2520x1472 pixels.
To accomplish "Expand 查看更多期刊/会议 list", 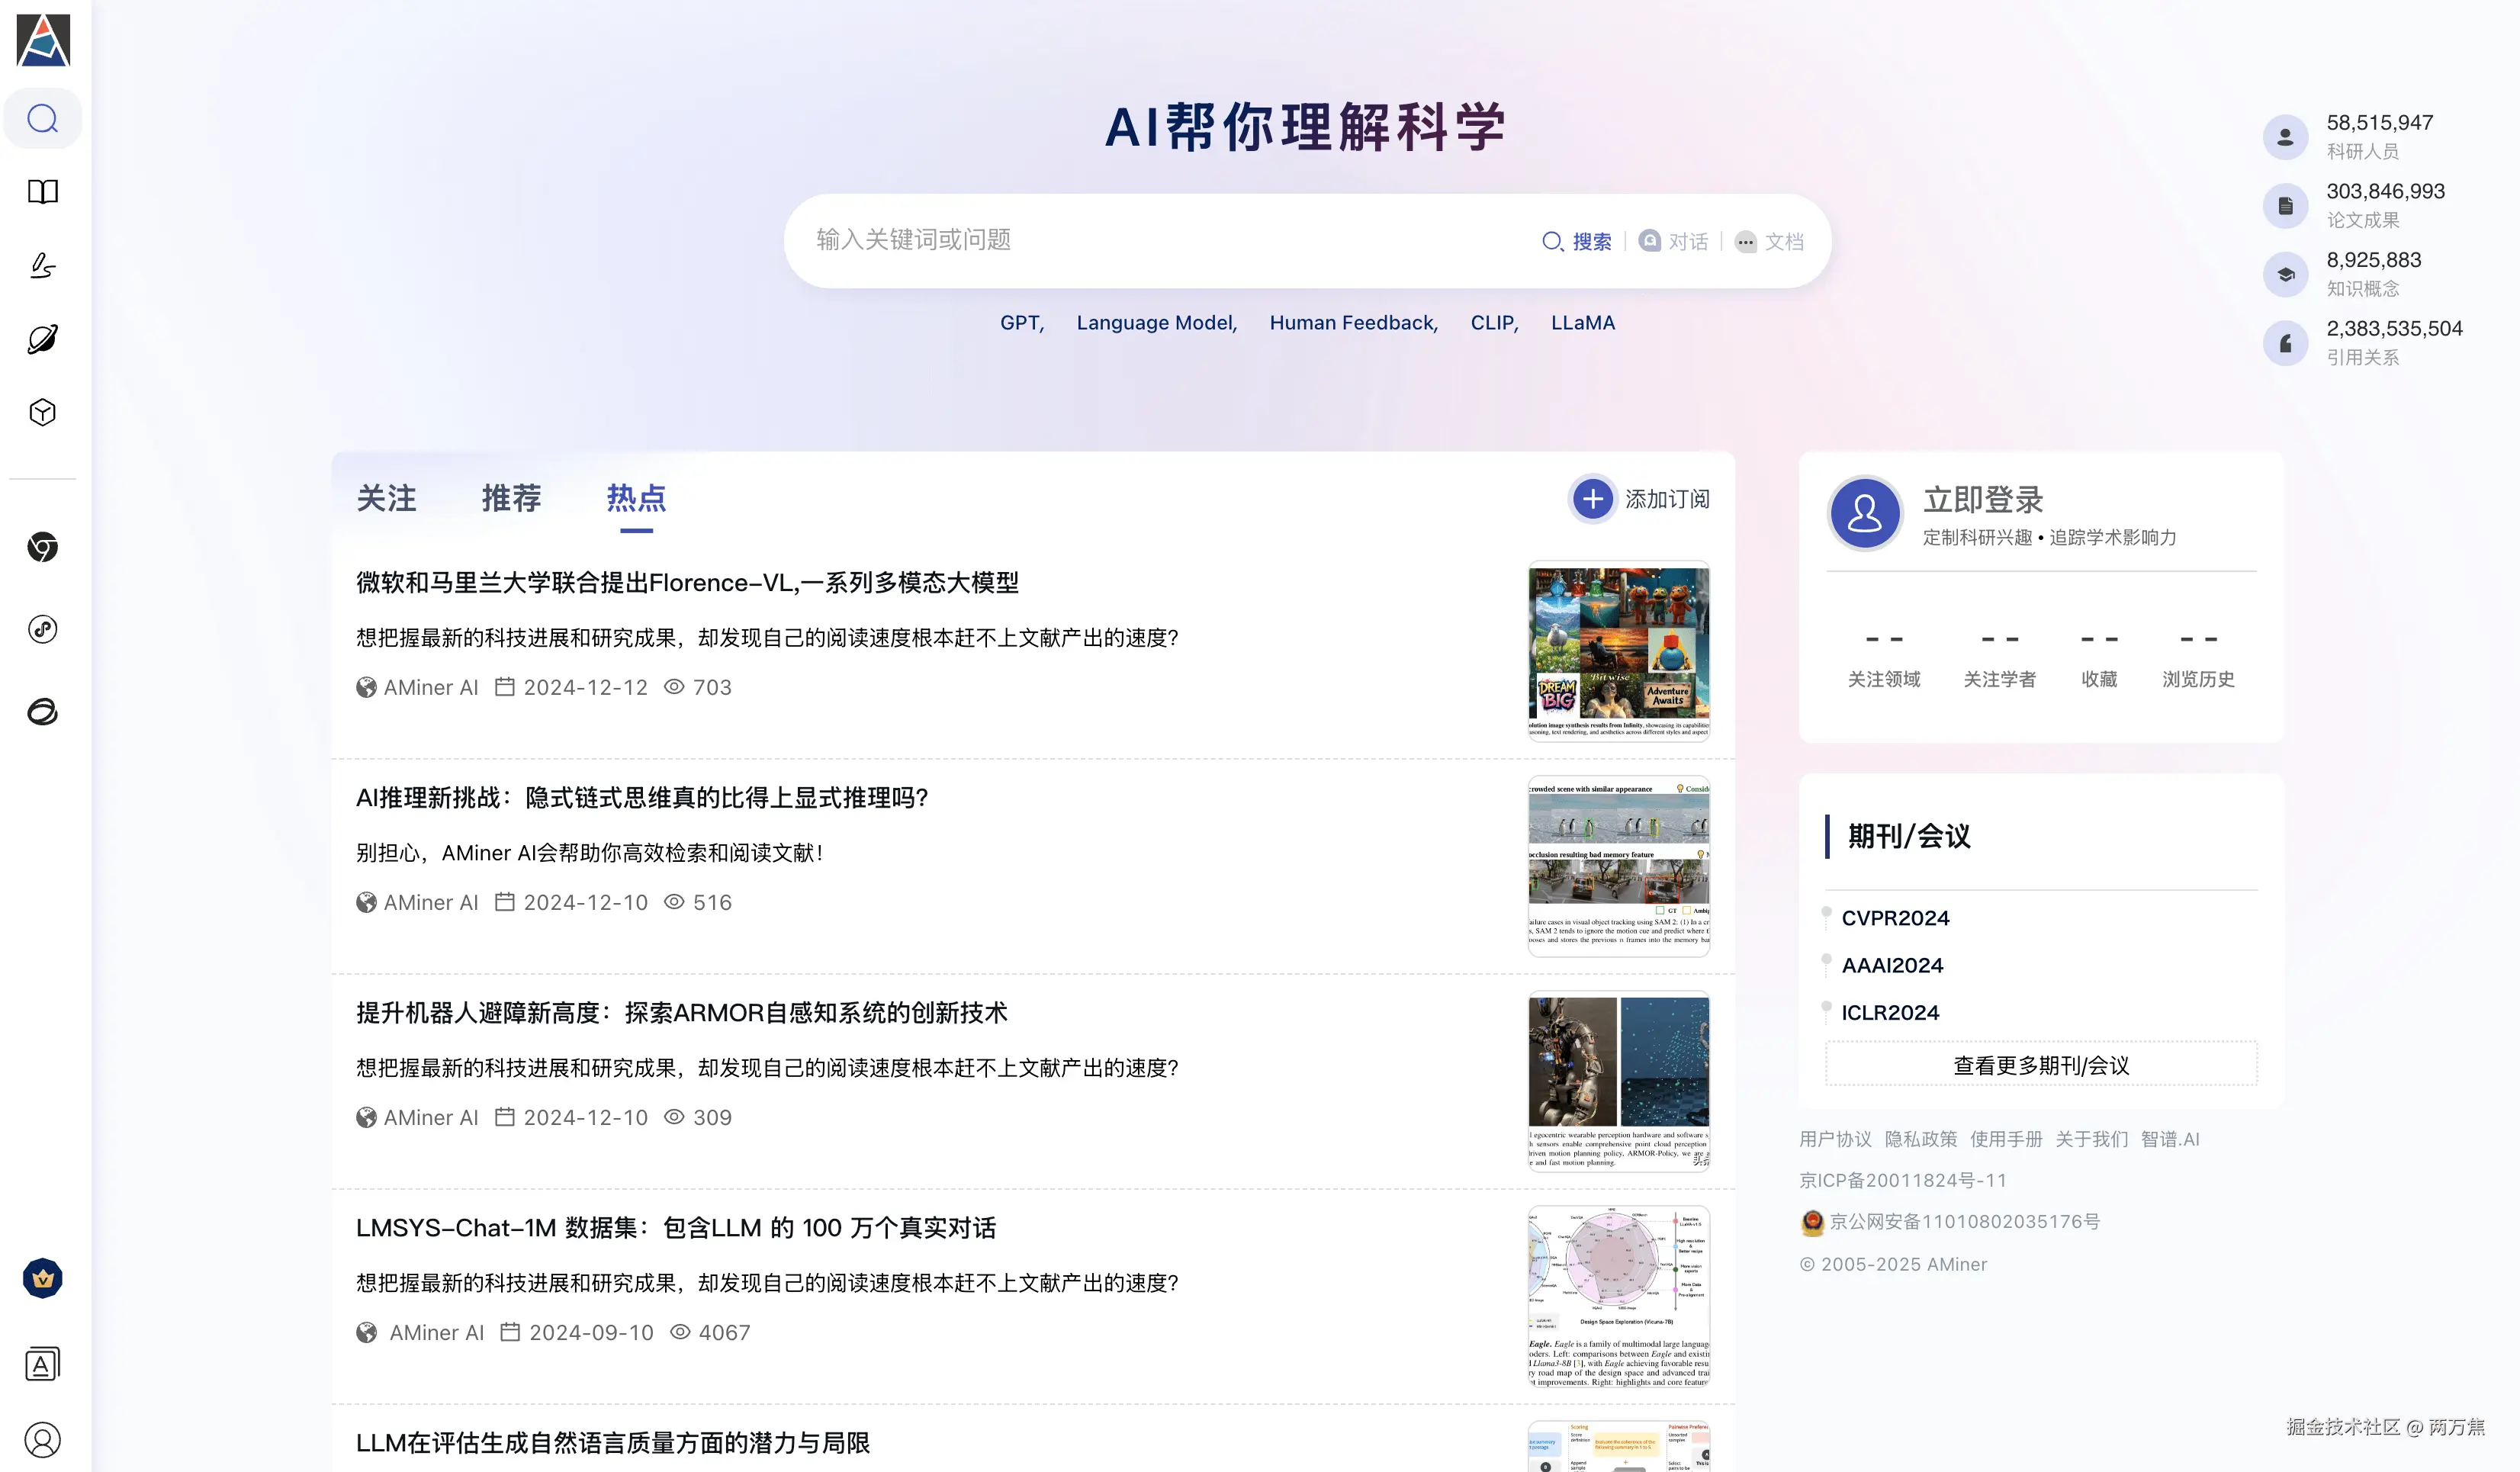I will coord(2040,1065).
